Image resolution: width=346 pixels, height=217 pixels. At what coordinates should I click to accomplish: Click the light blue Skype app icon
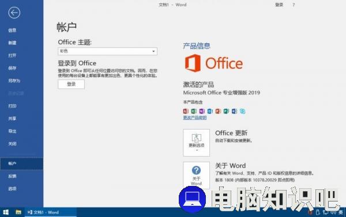pos(243,111)
